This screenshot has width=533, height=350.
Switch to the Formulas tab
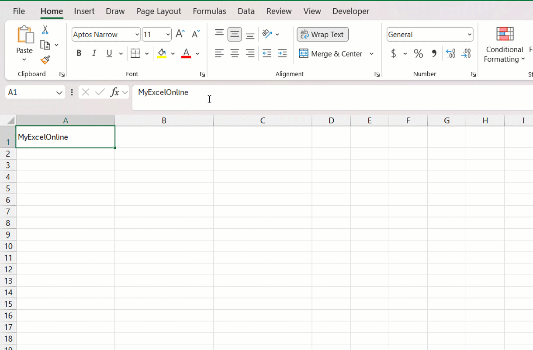pyautogui.click(x=210, y=11)
